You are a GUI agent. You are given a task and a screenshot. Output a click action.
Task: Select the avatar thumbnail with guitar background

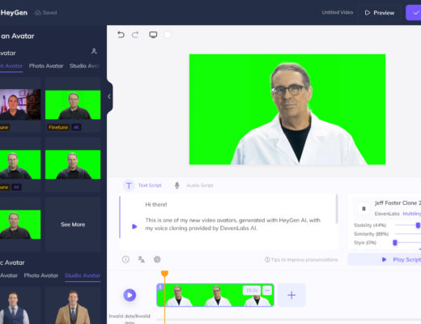click(20, 104)
